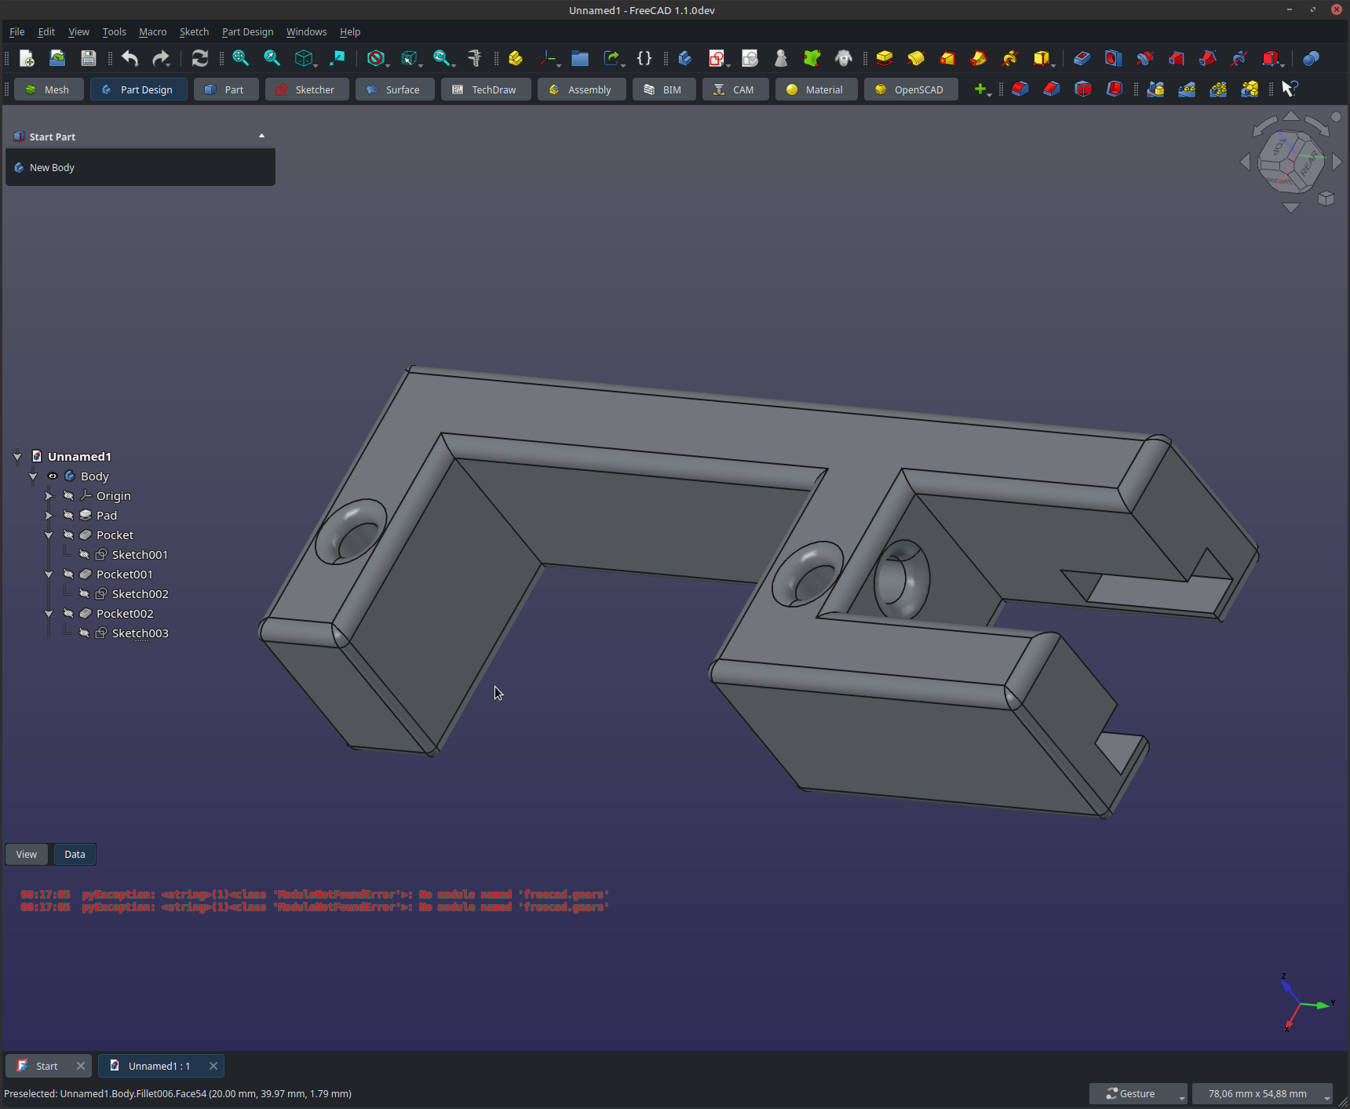Click the navigation cube in the viewport
This screenshot has height=1109, width=1350.
(1290, 162)
